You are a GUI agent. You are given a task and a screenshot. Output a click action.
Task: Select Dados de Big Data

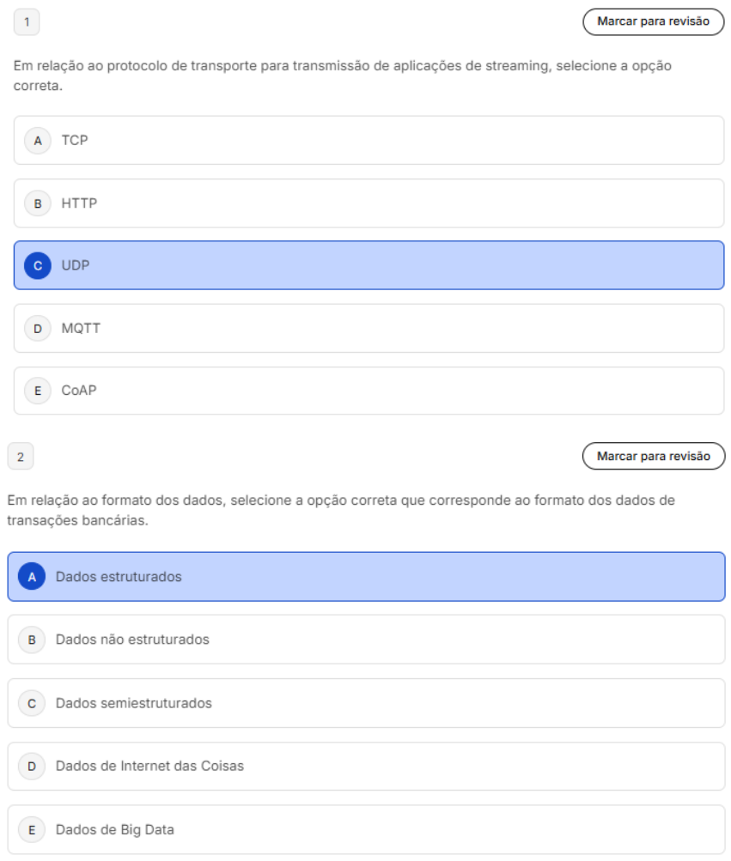(366, 829)
